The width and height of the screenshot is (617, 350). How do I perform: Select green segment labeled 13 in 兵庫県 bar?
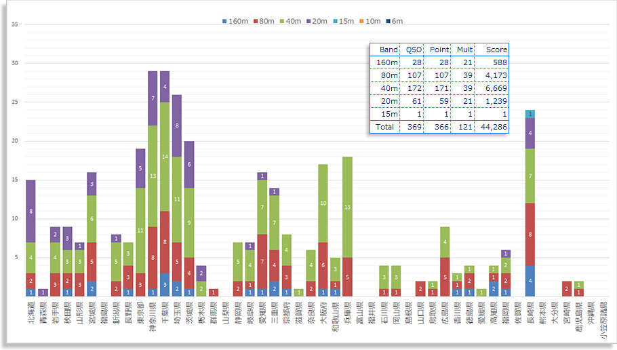[x=347, y=207]
